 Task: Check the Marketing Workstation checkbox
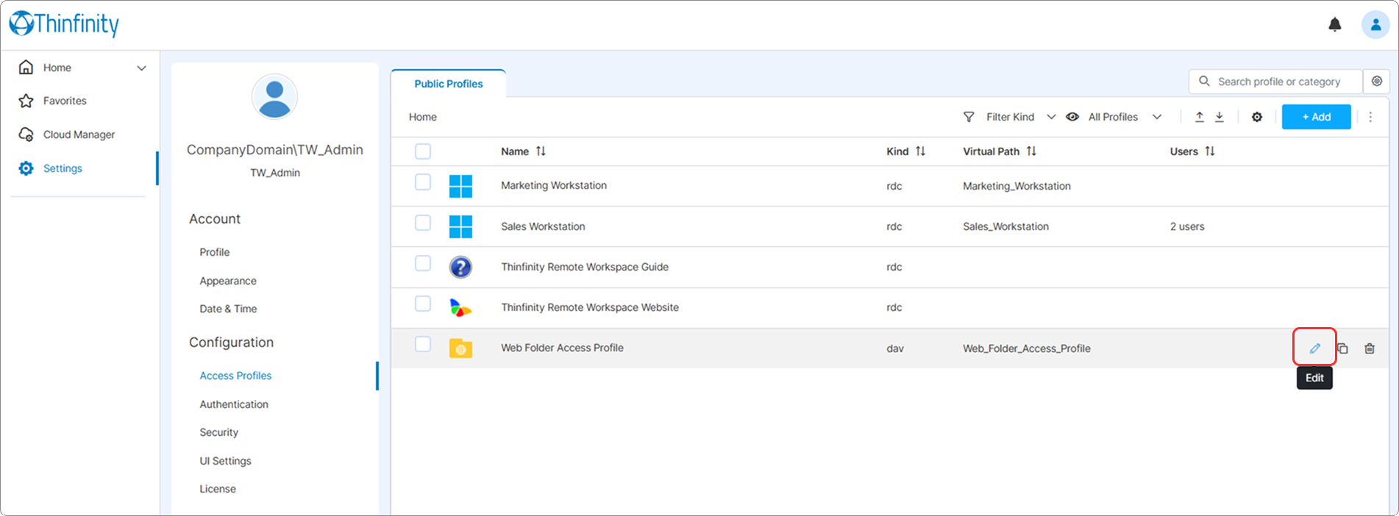coord(423,182)
